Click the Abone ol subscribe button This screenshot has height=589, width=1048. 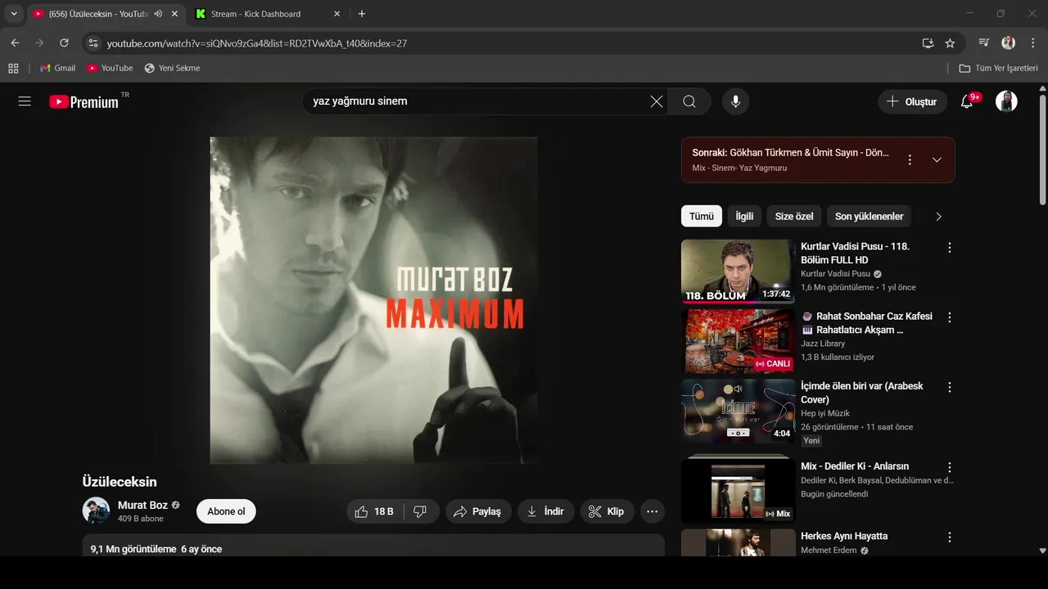[x=226, y=511]
